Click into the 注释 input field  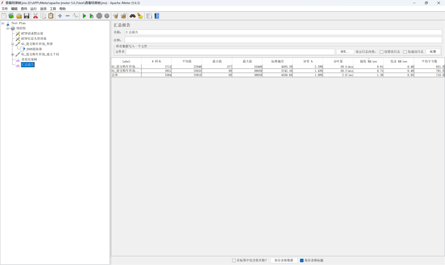coord(283,40)
